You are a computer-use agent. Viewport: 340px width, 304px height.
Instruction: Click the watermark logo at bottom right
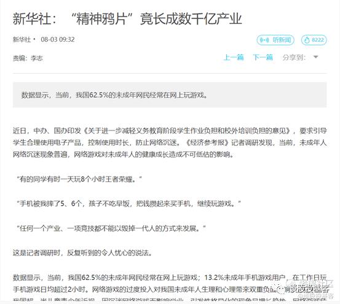pos(281,290)
